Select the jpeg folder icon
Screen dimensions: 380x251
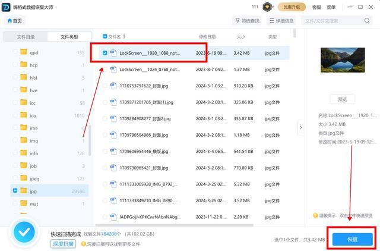tap(24, 178)
